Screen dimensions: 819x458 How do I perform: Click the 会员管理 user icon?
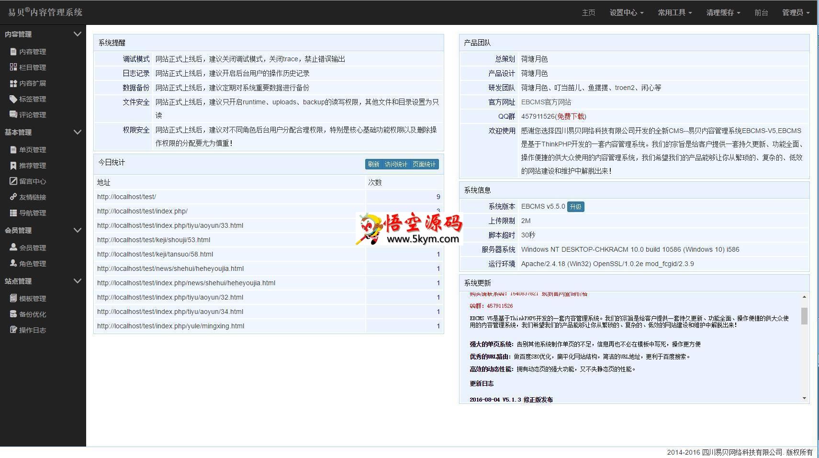coord(13,247)
